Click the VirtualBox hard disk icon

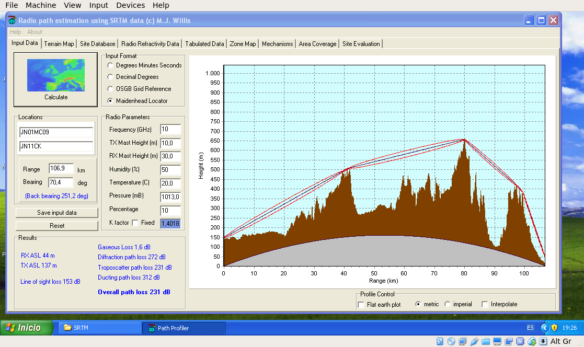coord(440,342)
